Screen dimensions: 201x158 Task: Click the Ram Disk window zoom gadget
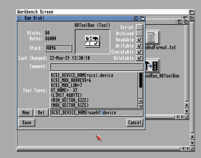point(135,18)
